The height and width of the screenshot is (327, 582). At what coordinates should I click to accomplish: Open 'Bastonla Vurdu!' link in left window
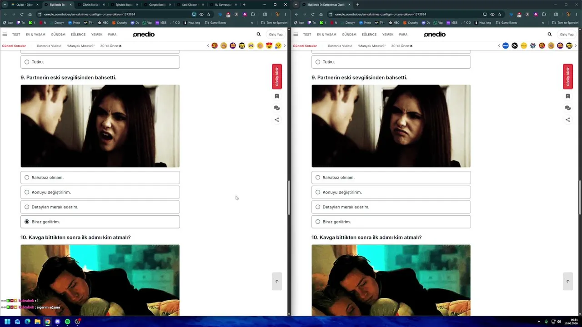click(49, 46)
